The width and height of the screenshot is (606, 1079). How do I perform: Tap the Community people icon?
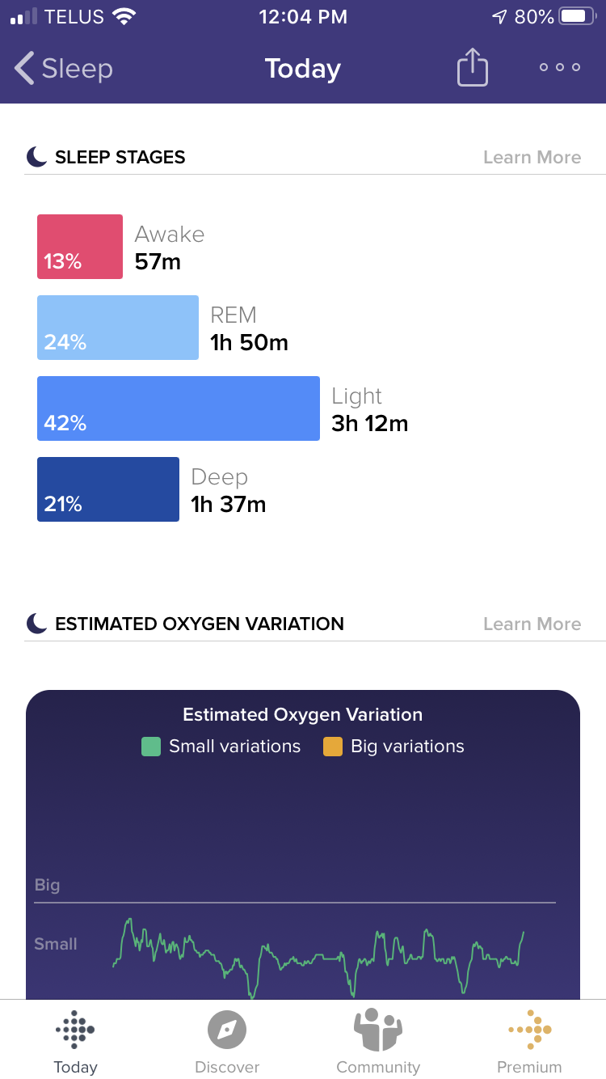378,1029
